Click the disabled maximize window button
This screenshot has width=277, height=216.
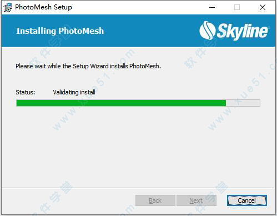[x=237, y=7]
